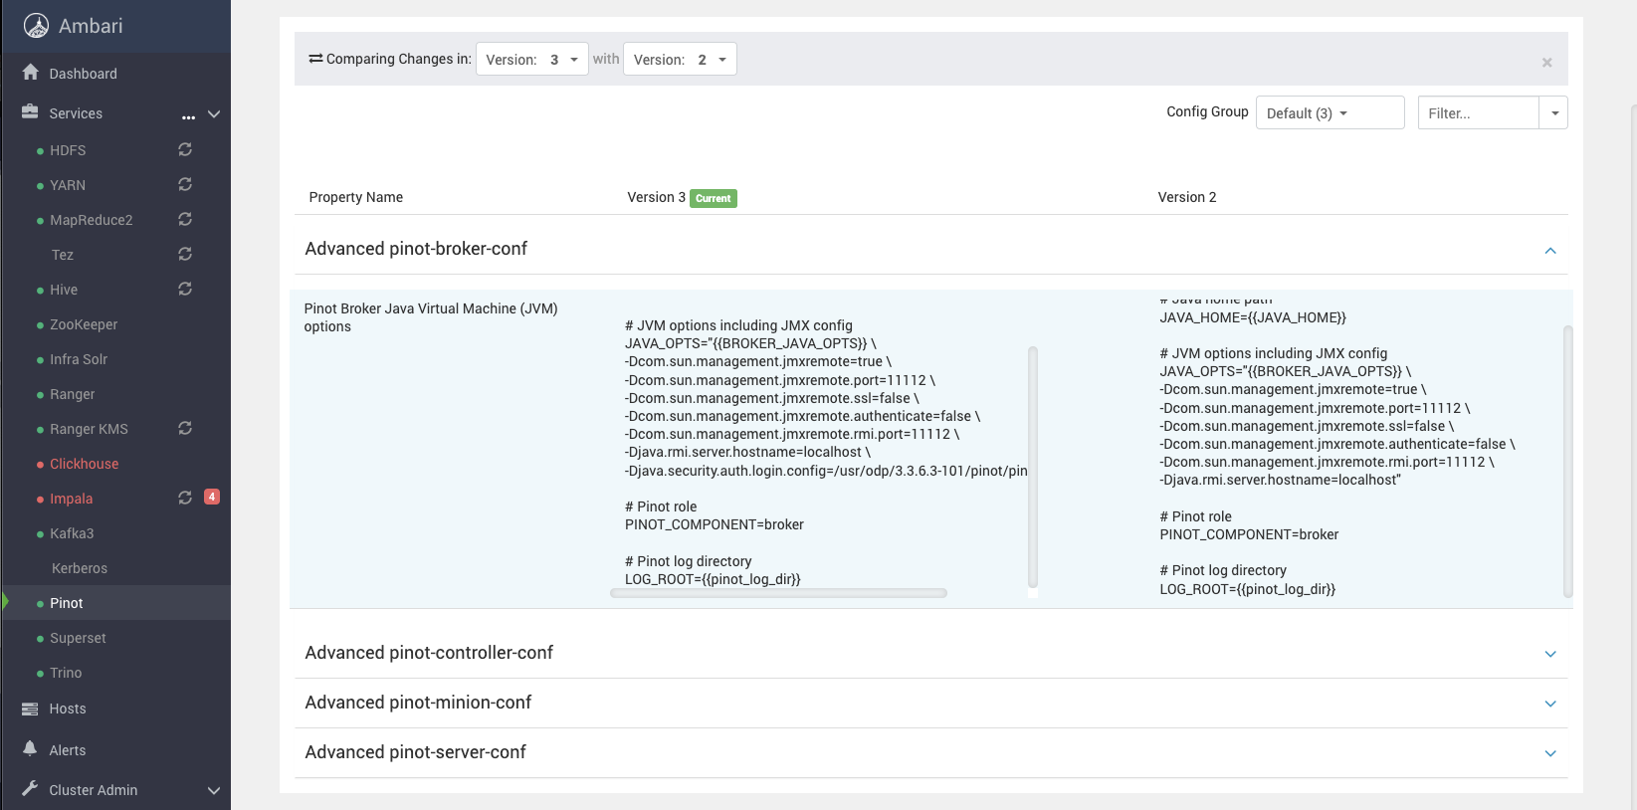This screenshot has height=810, width=1637.
Task: Click the MapReduce2 restart-required refresh icon
Action: 185,219
